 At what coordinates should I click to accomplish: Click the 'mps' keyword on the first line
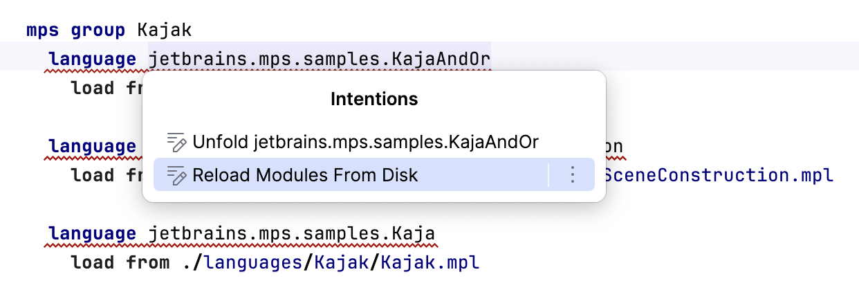pyautogui.click(x=43, y=30)
